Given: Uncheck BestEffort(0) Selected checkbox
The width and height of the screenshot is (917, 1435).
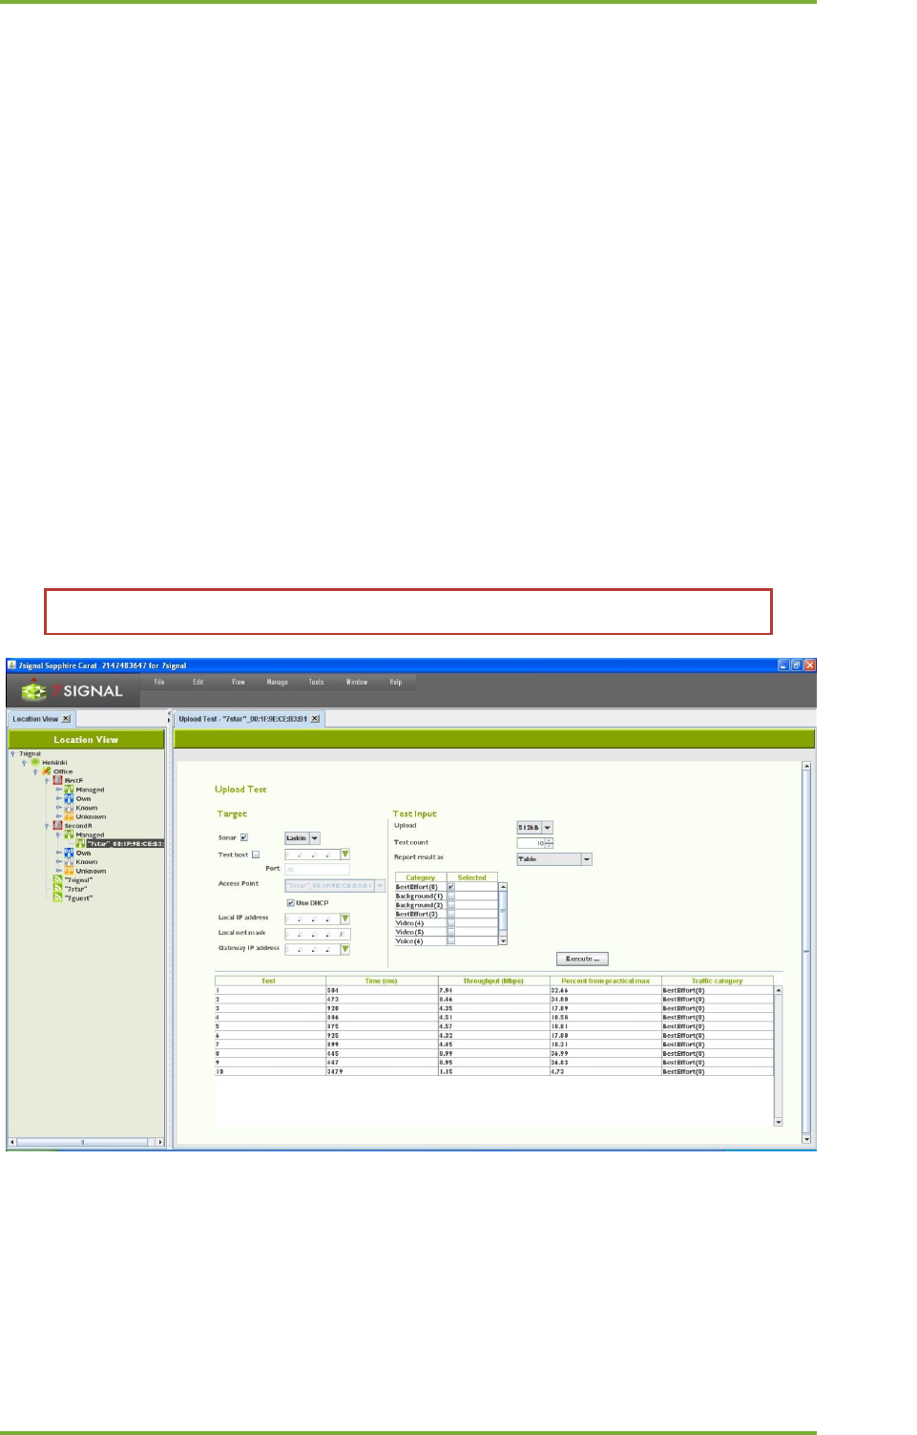Looking at the screenshot, I should click(x=451, y=887).
